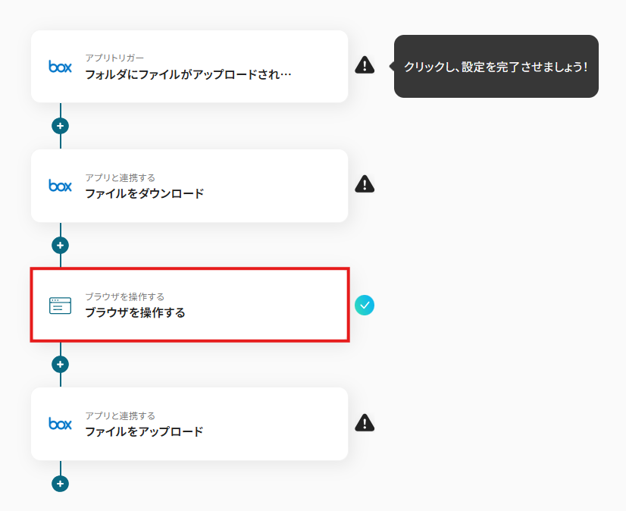Click the Box logo on ファイルをダウンロード card
Viewport: 626px width, 511px height.
(61, 186)
